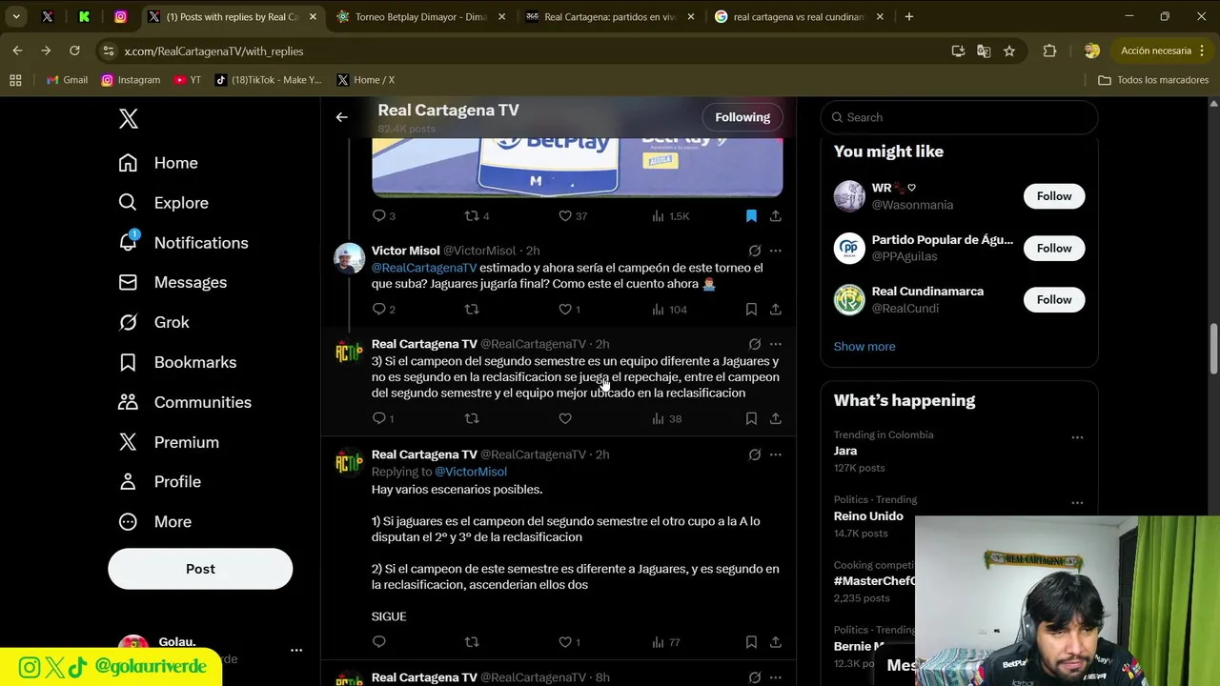
Task: Open Todos los marcadores folder
Action: tap(1153, 80)
